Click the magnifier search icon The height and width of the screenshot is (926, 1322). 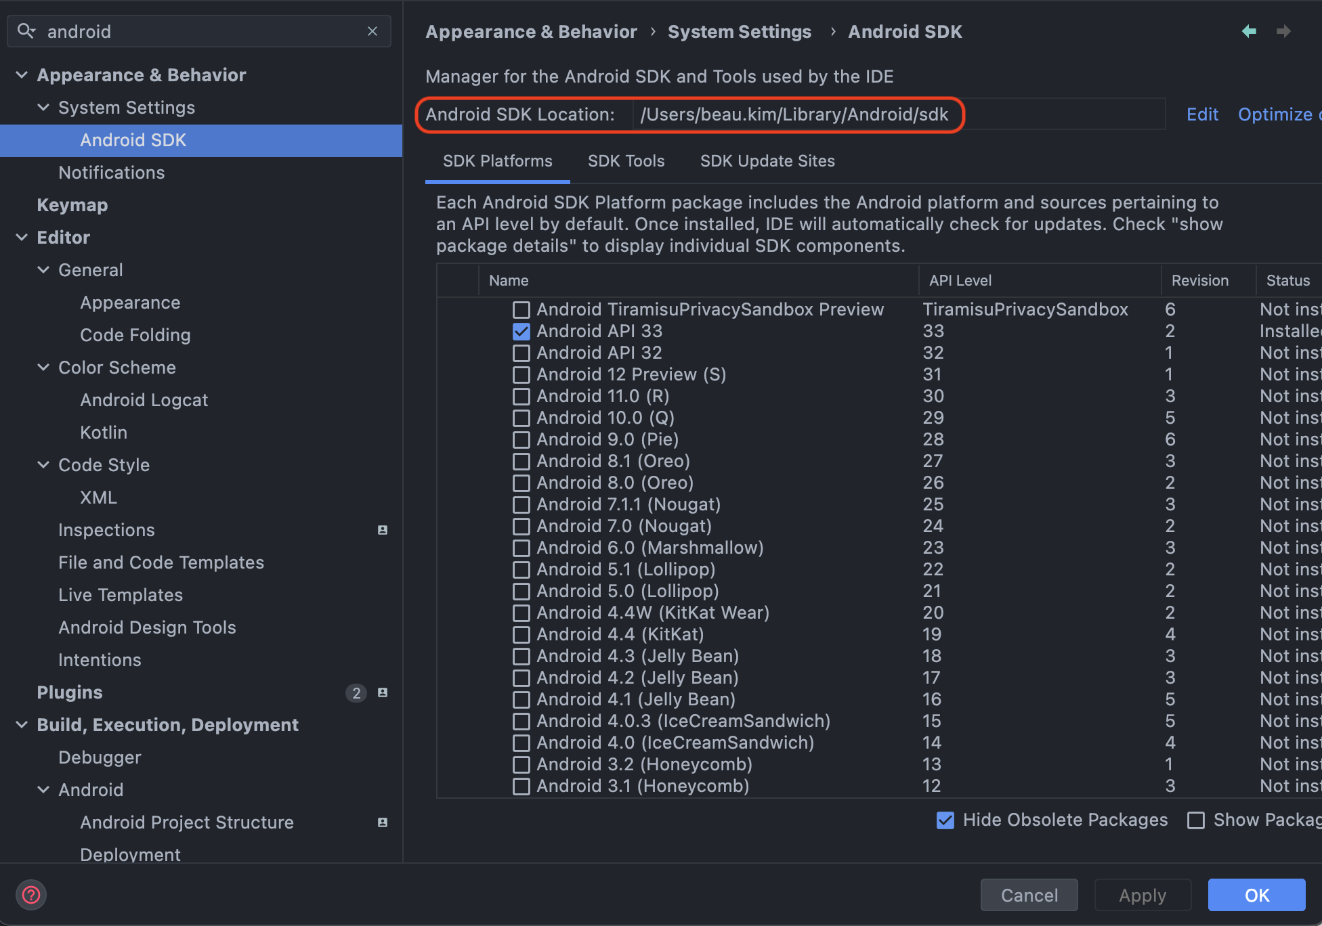click(26, 31)
